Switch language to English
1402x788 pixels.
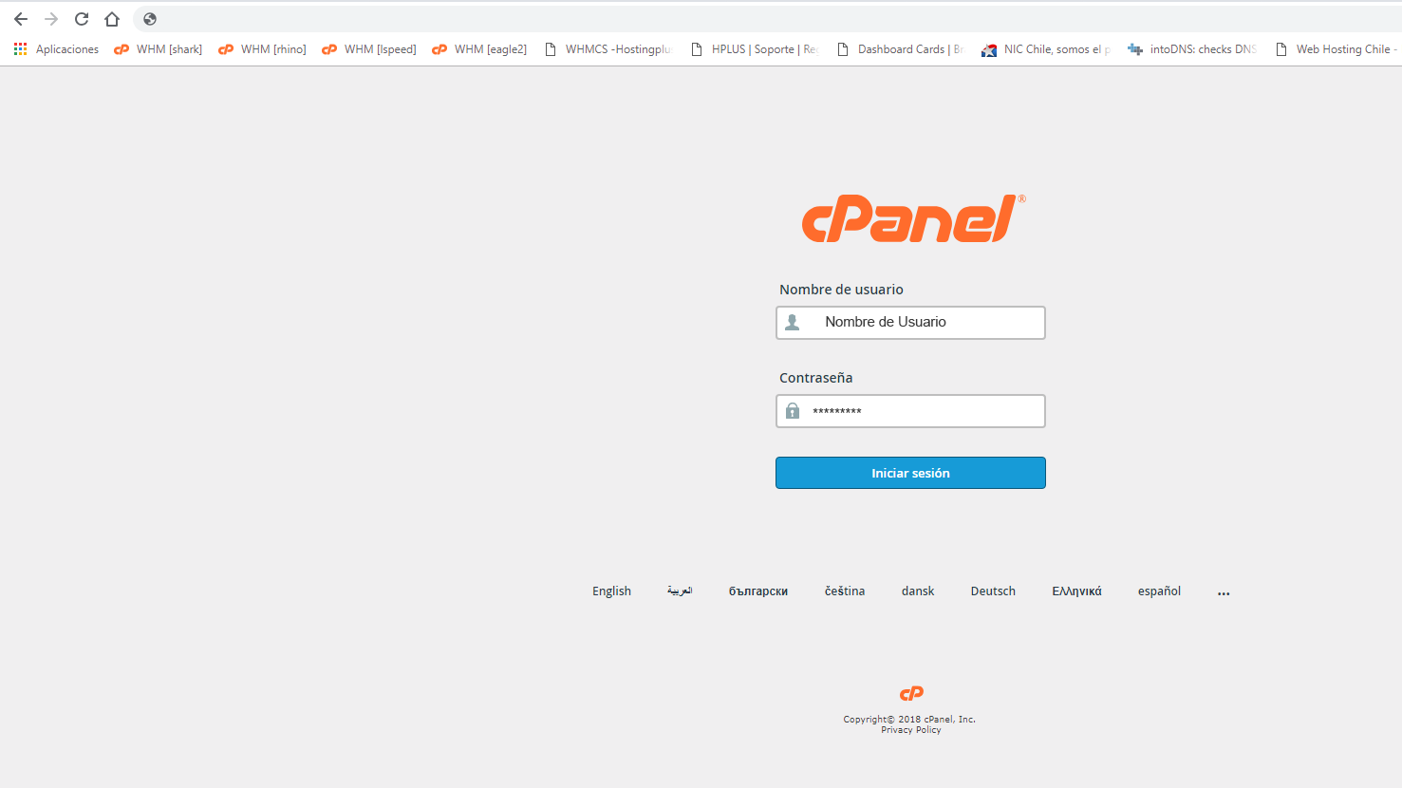611,591
